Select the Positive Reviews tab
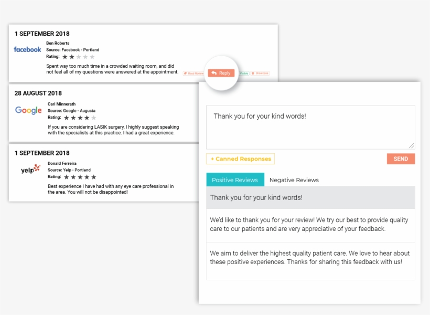Viewport: 430px width, 315px height. pyautogui.click(x=235, y=180)
